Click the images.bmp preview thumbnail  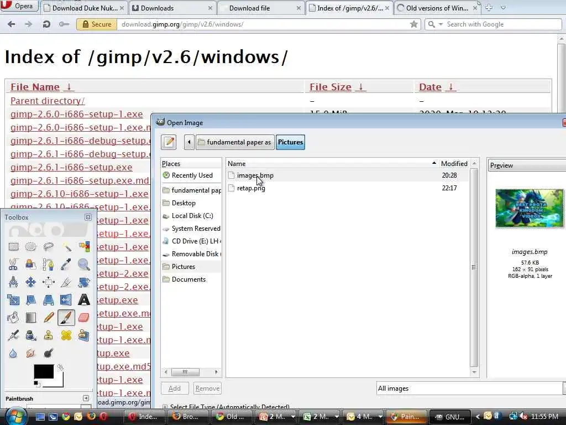click(x=529, y=208)
